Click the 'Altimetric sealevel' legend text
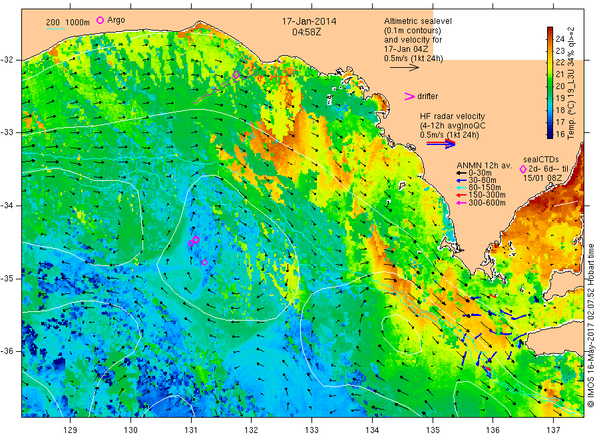The image size is (599, 439). 417,21
